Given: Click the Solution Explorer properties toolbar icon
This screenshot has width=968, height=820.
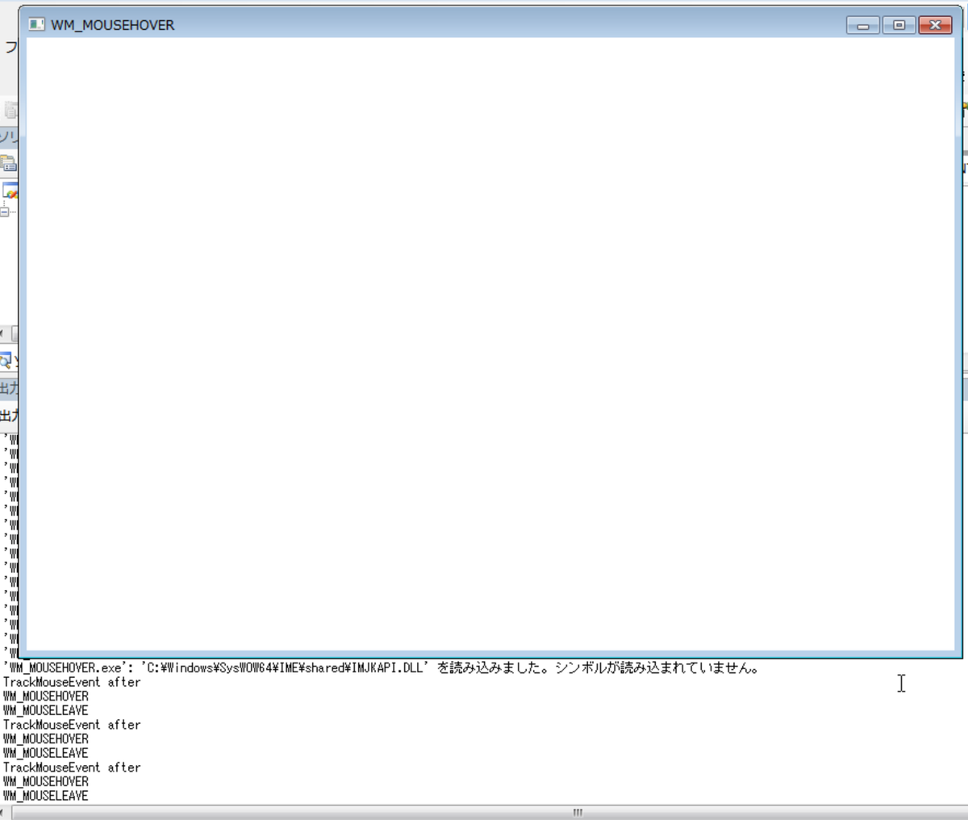Looking at the screenshot, I should [8, 164].
